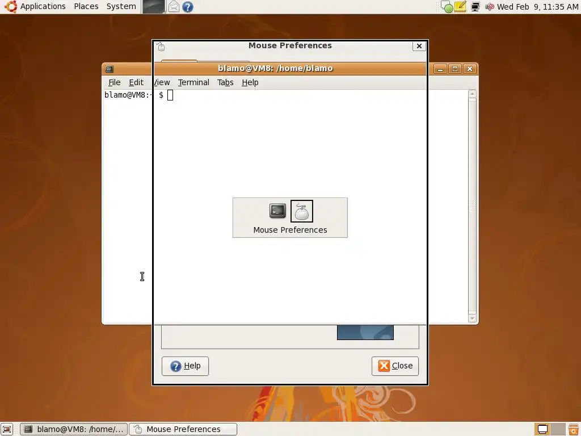Click the date and time clock
The image size is (581, 436).
click(x=537, y=7)
